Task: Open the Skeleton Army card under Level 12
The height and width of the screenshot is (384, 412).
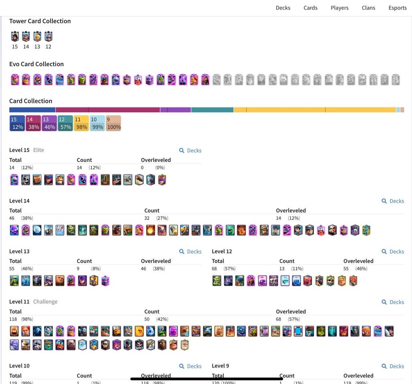Action: coord(273,281)
